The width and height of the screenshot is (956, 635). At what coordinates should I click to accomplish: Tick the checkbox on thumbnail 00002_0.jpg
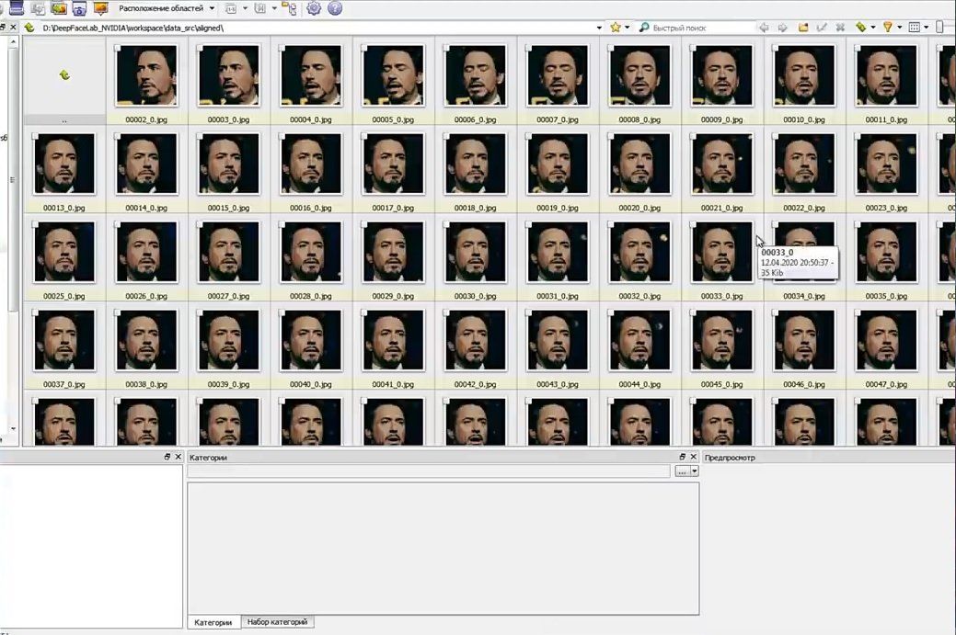click(118, 48)
